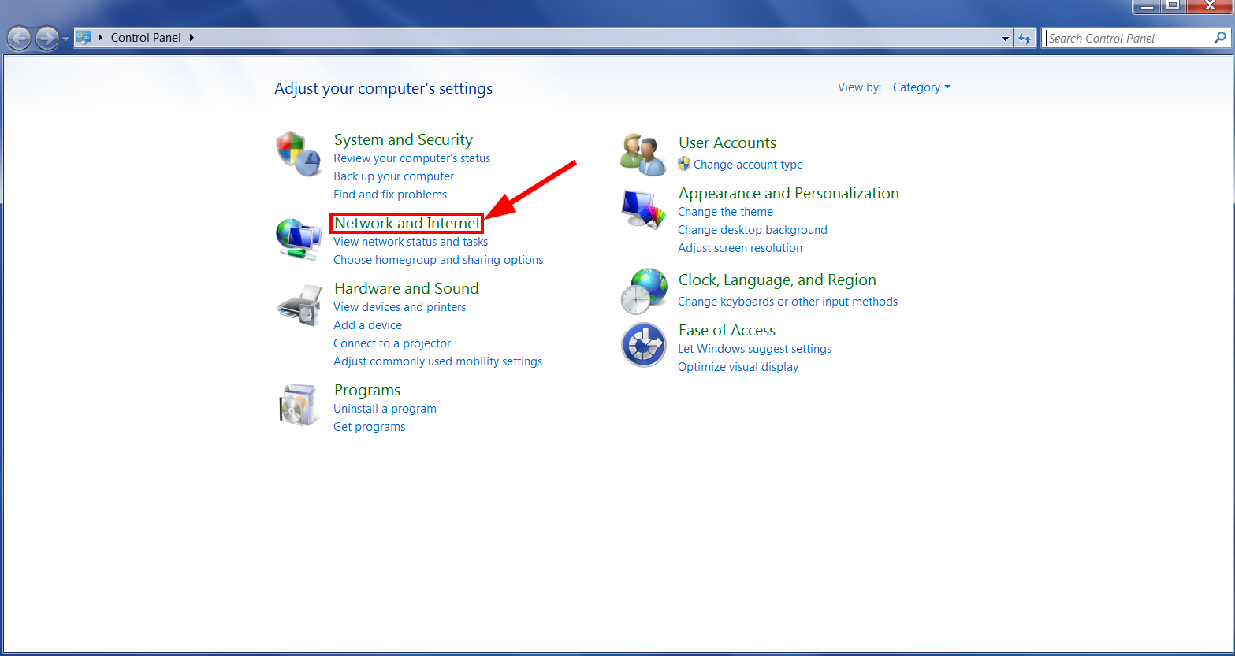Open the Programs disc box icon

(x=299, y=405)
